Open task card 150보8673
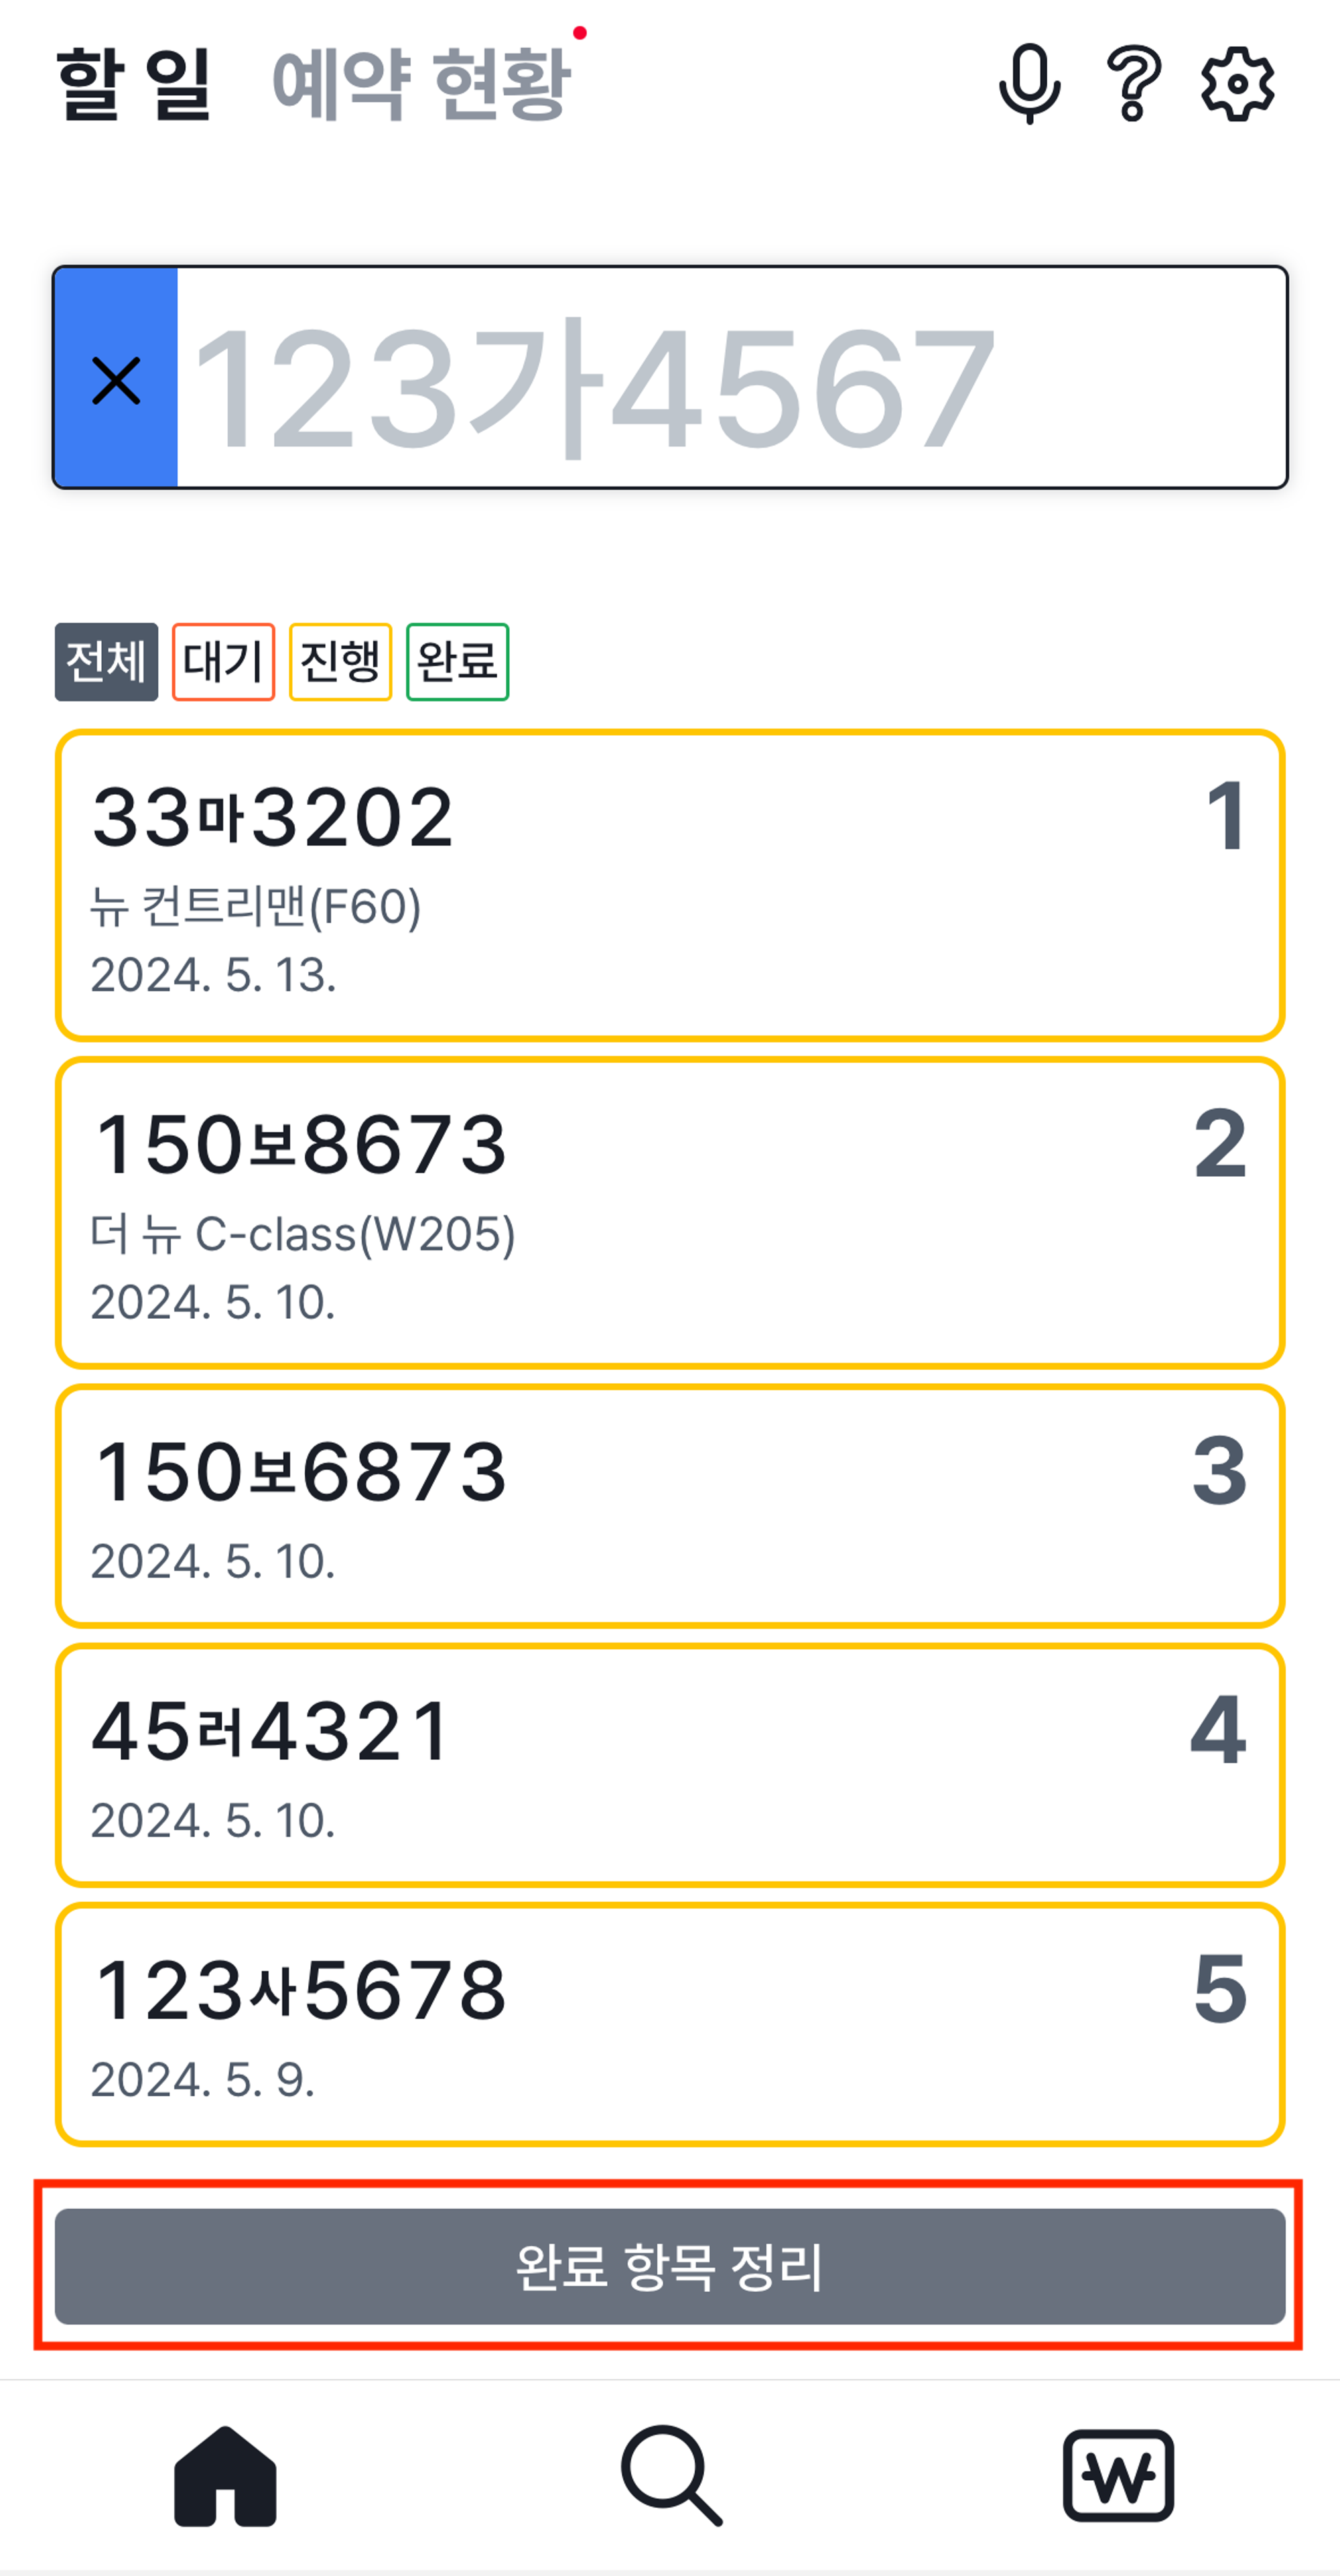This screenshot has height=2576, width=1340. pos(670,1213)
